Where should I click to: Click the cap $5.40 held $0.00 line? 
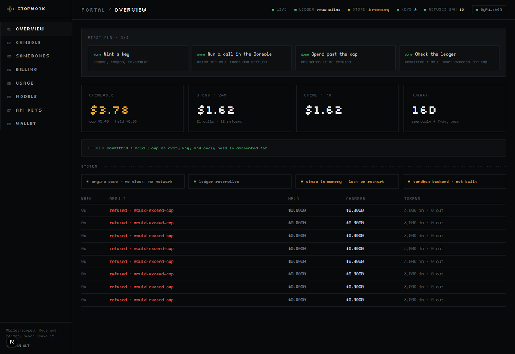(x=113, y=121)
